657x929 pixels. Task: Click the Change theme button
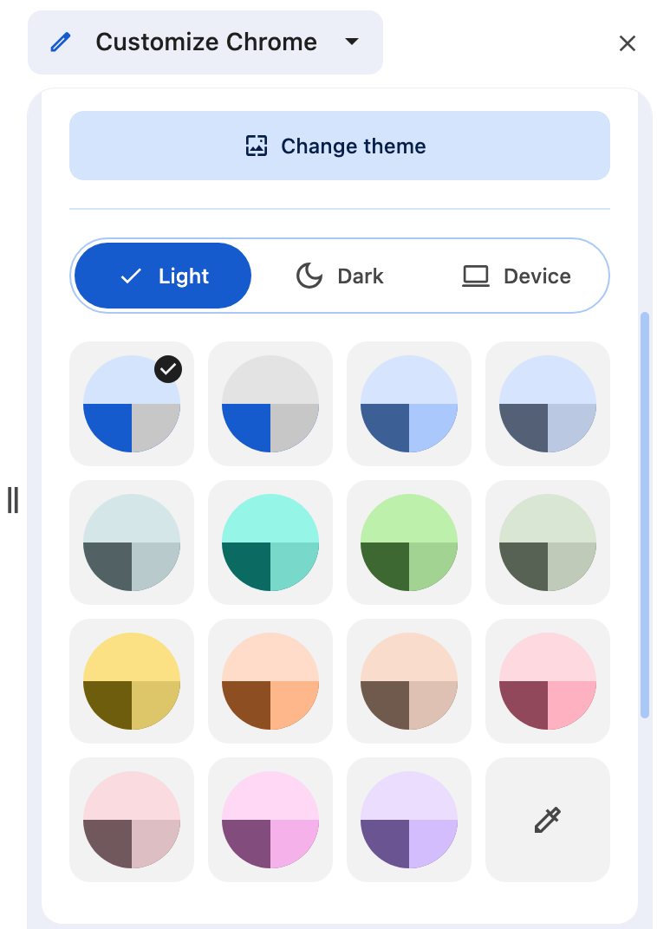(340, 146)
